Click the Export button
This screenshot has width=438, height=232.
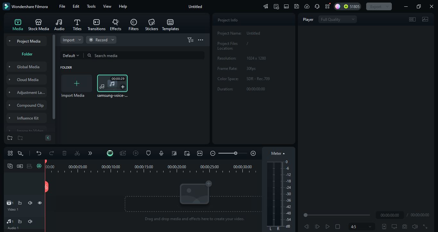click(x=379, y=6)
